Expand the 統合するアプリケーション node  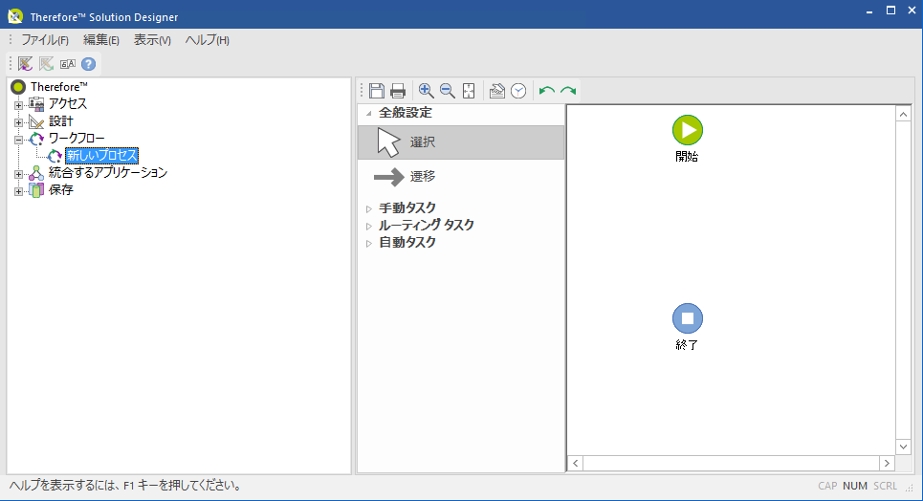coord(18,174)
